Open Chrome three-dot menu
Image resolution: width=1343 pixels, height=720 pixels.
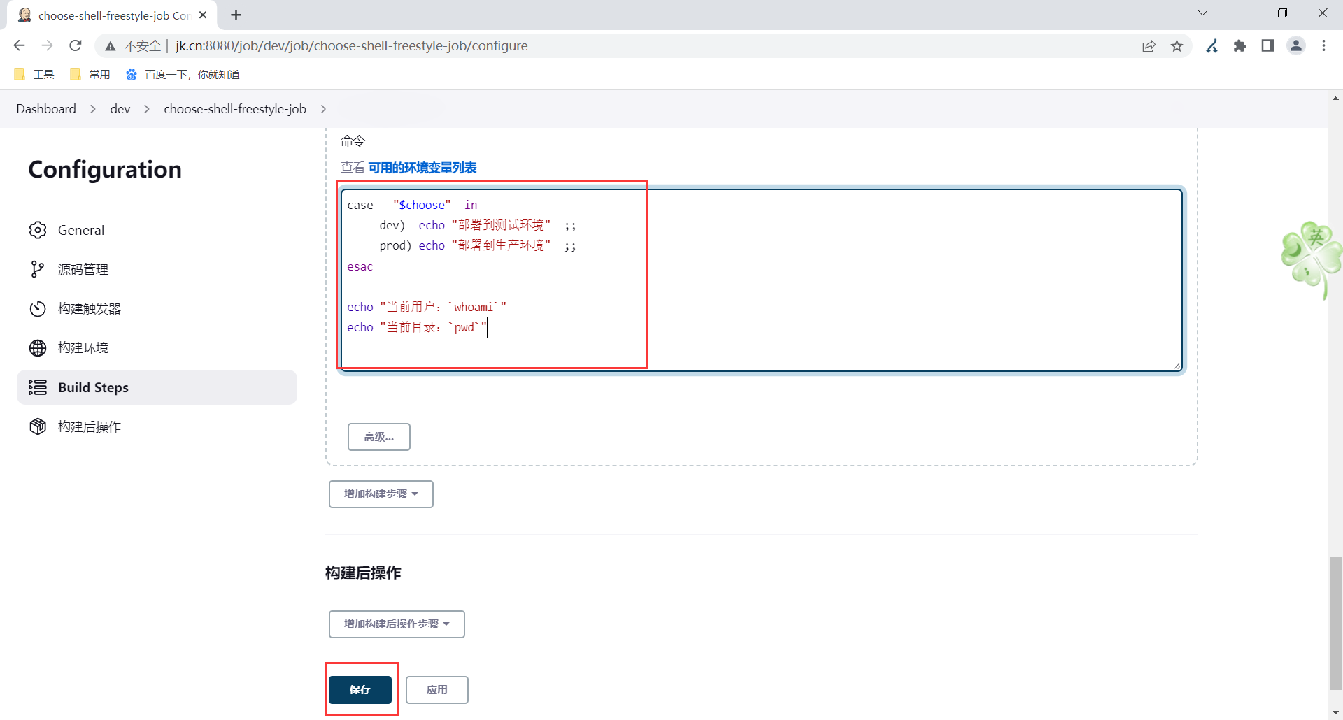1323,46
